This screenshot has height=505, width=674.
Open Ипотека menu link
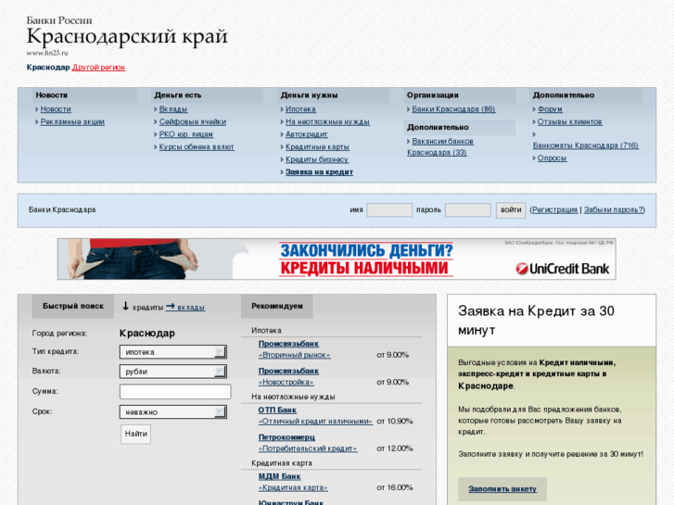(x=300, y=109)
